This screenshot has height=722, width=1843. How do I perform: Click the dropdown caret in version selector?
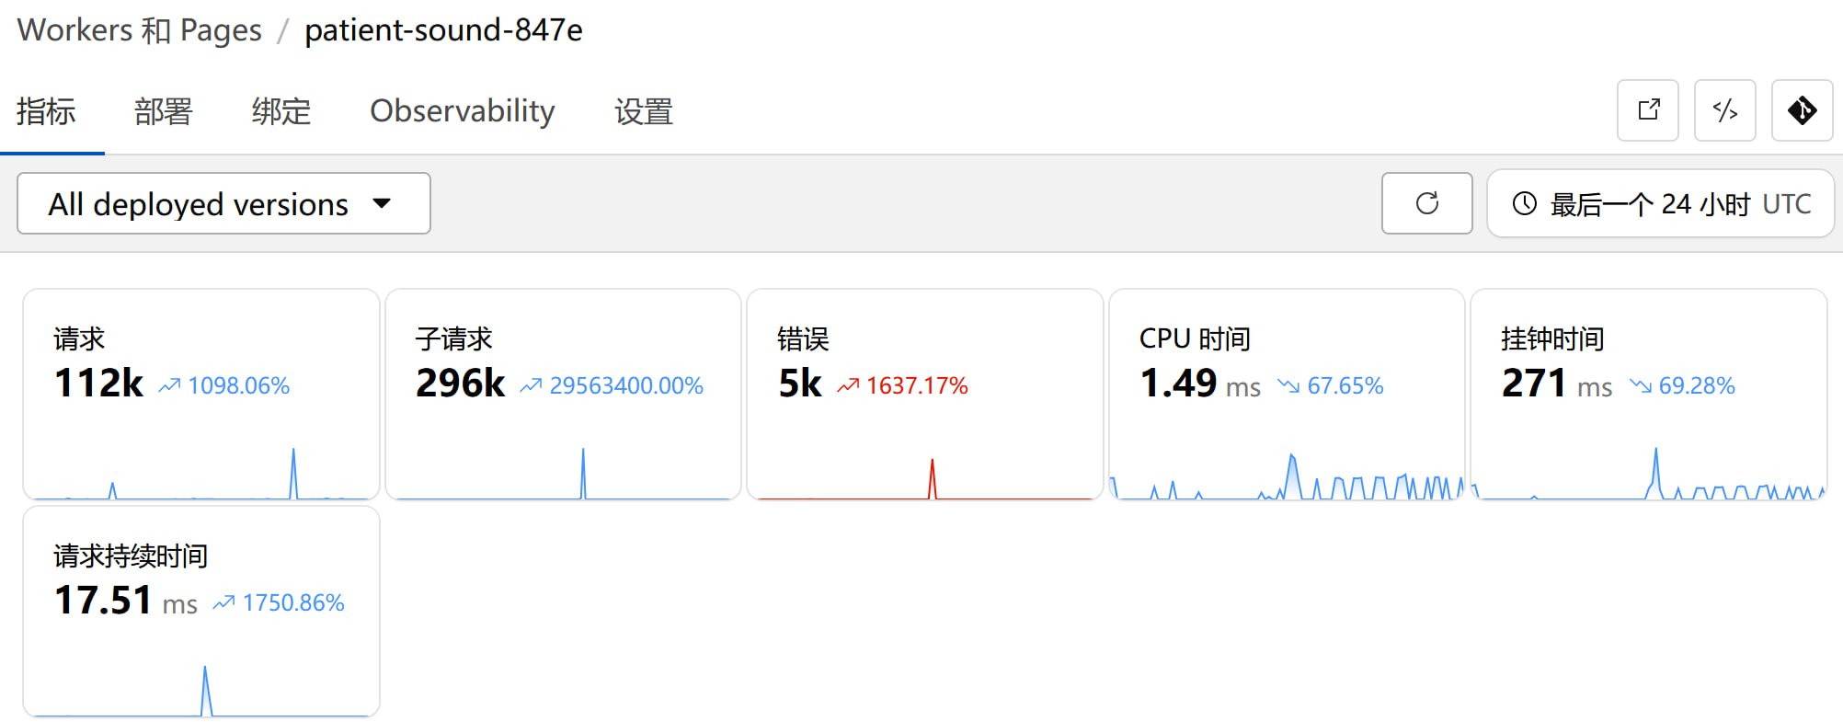point(382,203)
